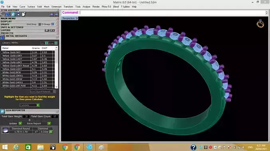Open the Rhino 5.0 menu
270x151 pixels.
[x=106, y=7]
